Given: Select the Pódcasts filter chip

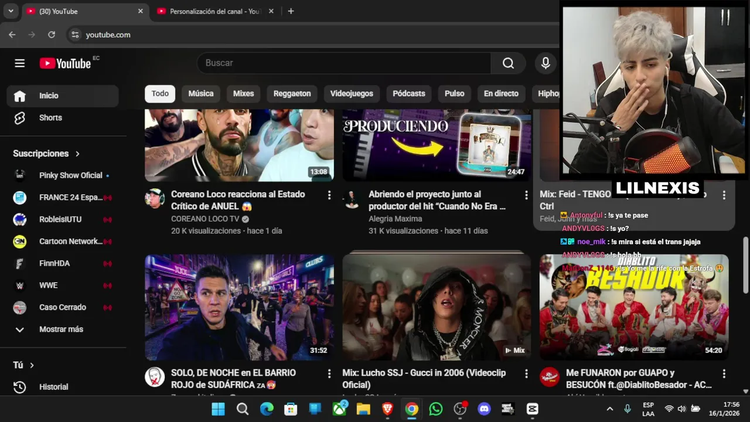Looking at the screenshot, I should pos(409,94).
